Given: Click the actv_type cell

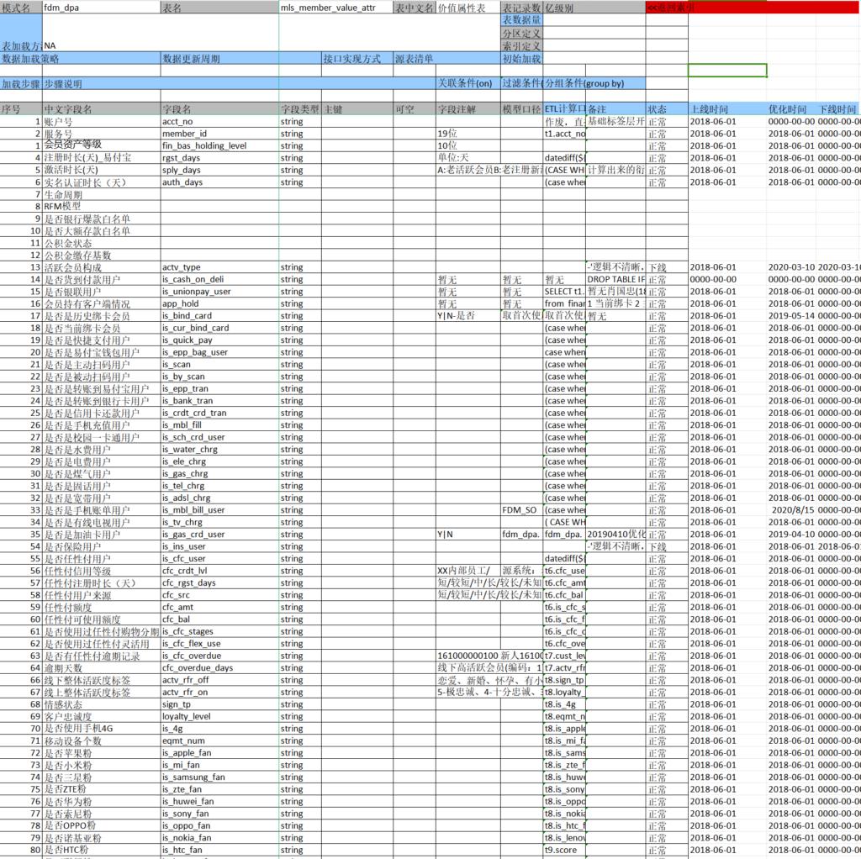Looking at the screenshot, I should coord(220,267).
